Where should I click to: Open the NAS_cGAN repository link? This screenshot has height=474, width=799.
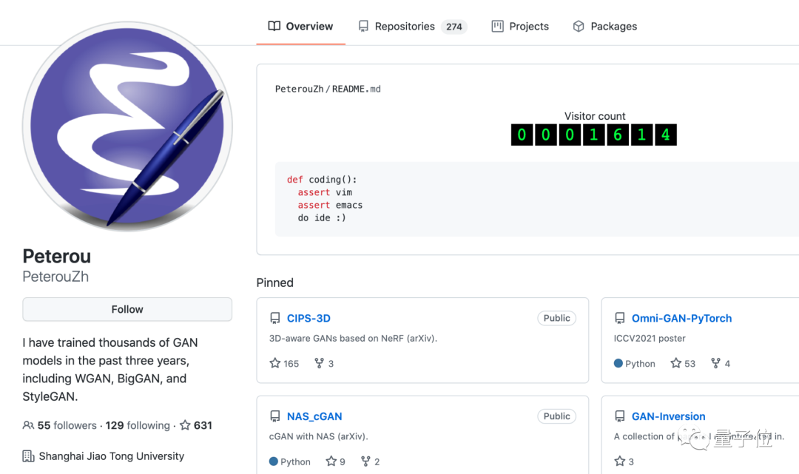click(314, 416)
